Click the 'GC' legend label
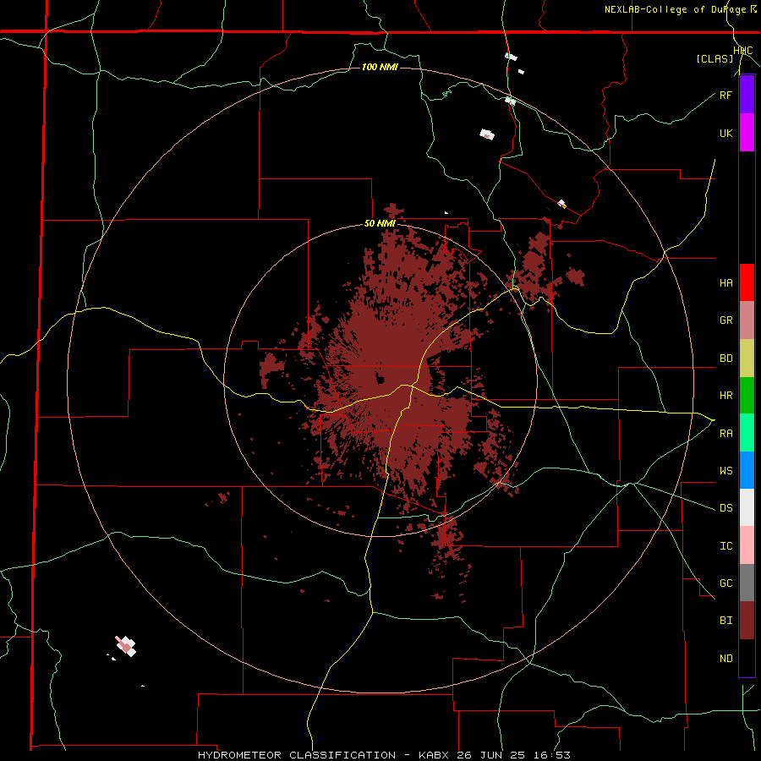 [725, 583]
